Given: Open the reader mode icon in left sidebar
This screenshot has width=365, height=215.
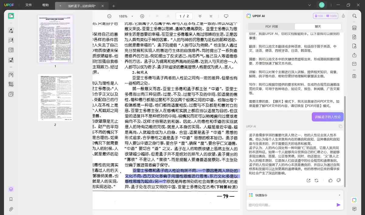Looking at the screenshot, I should pyautogui.click(x=11, y=16).
